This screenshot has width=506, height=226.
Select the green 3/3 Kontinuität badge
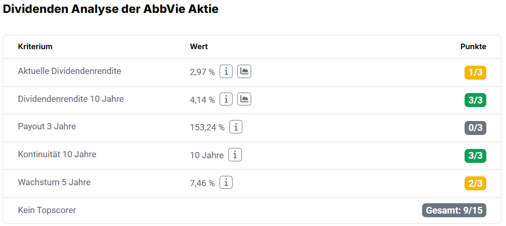coord(475,156)
